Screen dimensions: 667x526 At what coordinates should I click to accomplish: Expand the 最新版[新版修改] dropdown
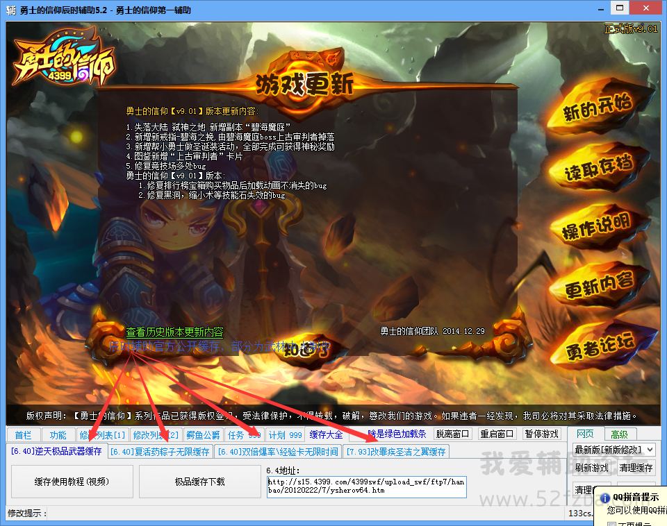click(614, 450)
